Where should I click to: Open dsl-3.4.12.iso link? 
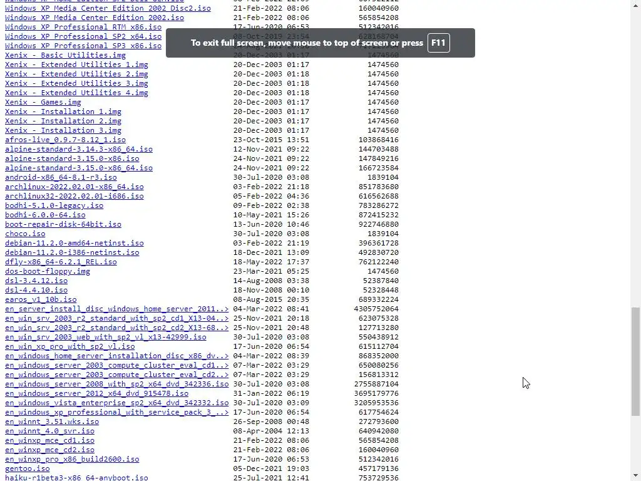point(36,281)
